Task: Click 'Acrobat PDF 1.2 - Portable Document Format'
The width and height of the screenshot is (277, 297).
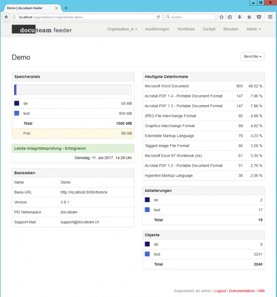Action: [x=184, y=166]
